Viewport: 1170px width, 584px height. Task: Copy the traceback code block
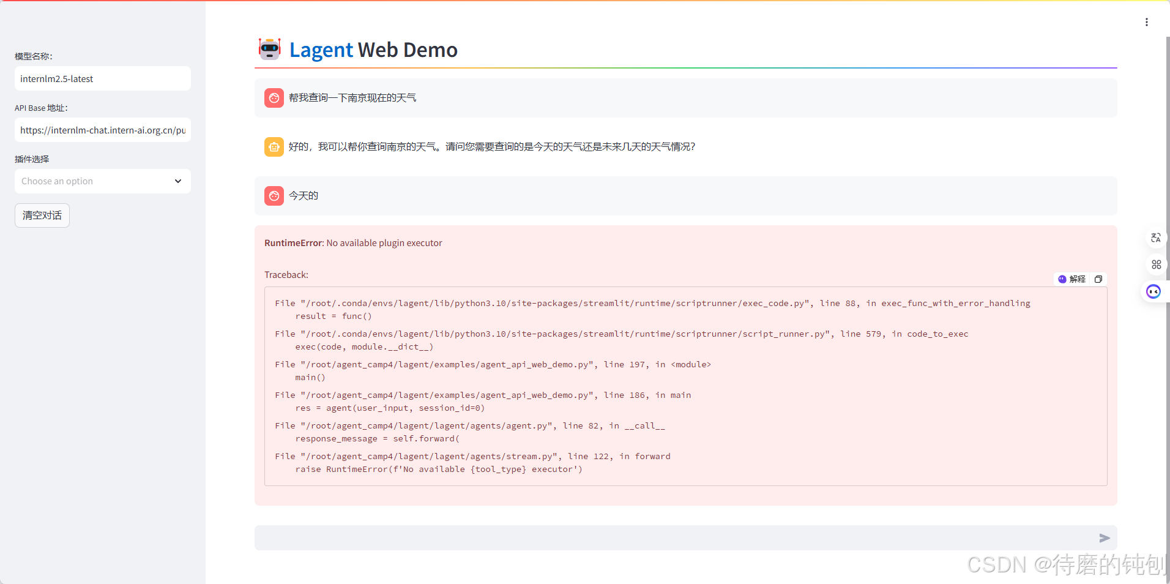pyautogui.click(x=1098, y=279)
